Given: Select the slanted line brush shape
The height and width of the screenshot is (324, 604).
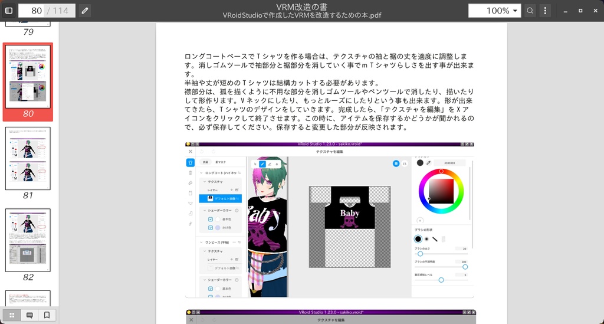Looking at the screenshot, I should [435, 239].
